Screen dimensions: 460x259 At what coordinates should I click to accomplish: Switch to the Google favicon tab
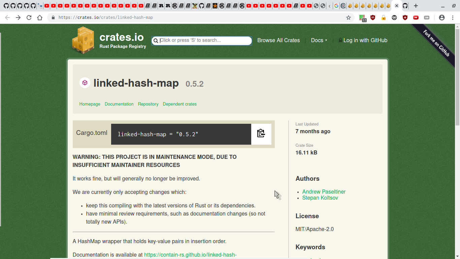pos(336,6)
